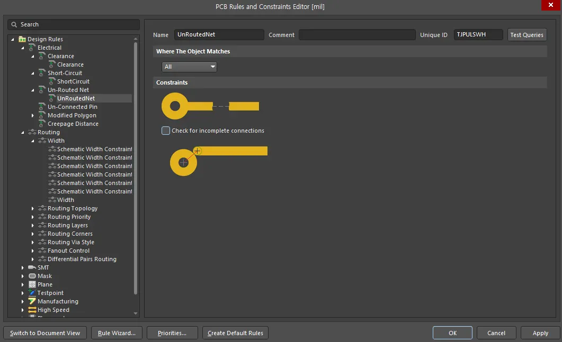The width and height of the screenshot is (562, 342).
Task: Select the Clearance rule under Clearance
Action: coord(70,64)
